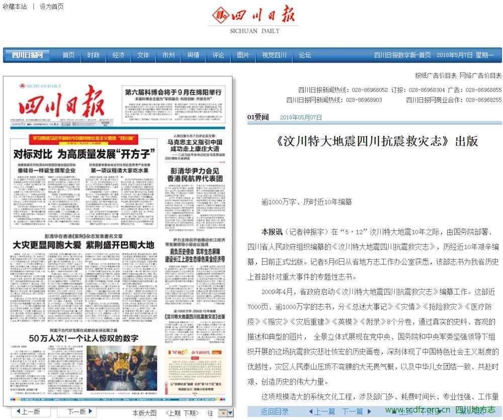Click the 对标对比 headline on newspaper page
The image size is (503, 420).
point(83,155)
